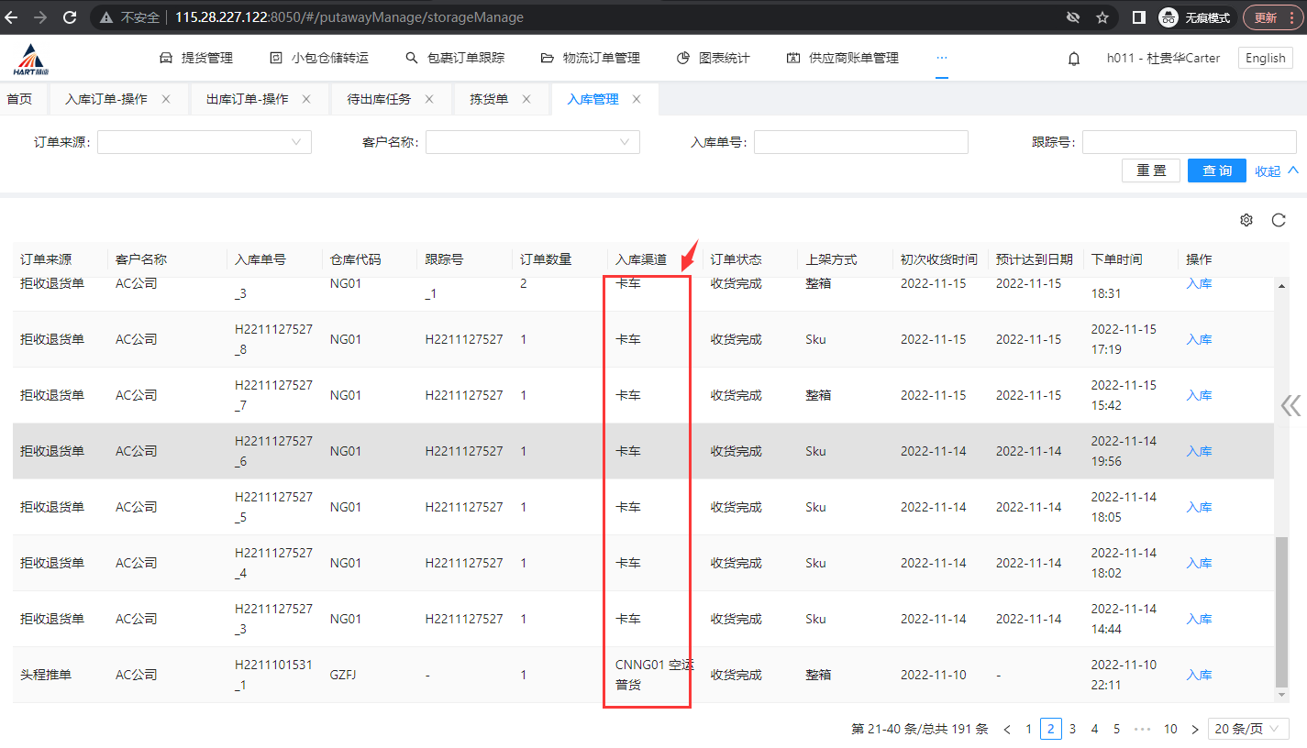Reload the browser page
Screen dimensions: 1307x748
(x=70, y=17)
